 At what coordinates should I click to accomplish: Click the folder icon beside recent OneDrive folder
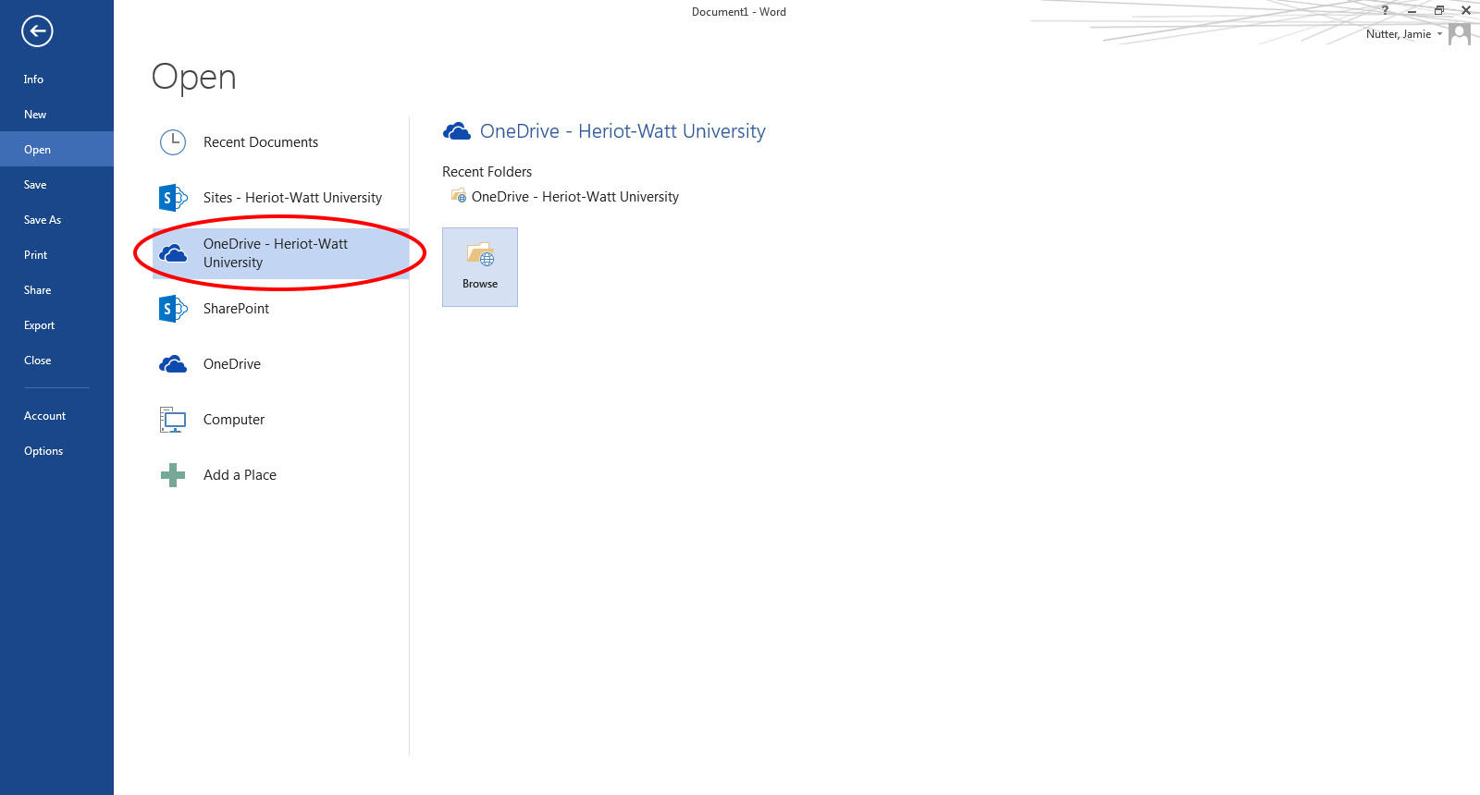point(459,196)
